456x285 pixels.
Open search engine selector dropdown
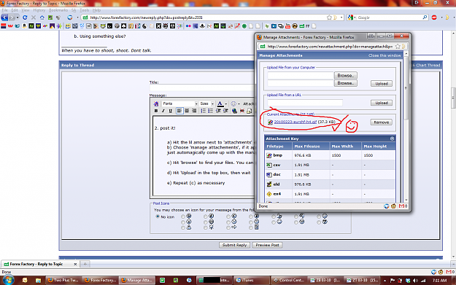[352, 17]
